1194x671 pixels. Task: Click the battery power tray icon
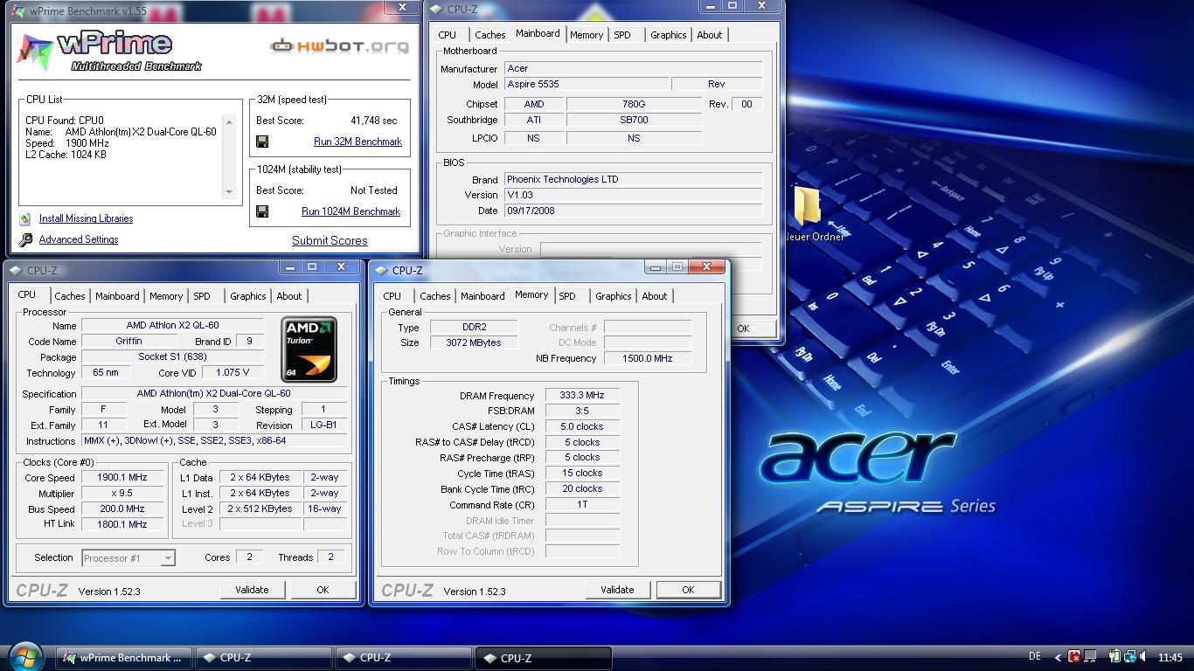click(x=1115, y=657)
